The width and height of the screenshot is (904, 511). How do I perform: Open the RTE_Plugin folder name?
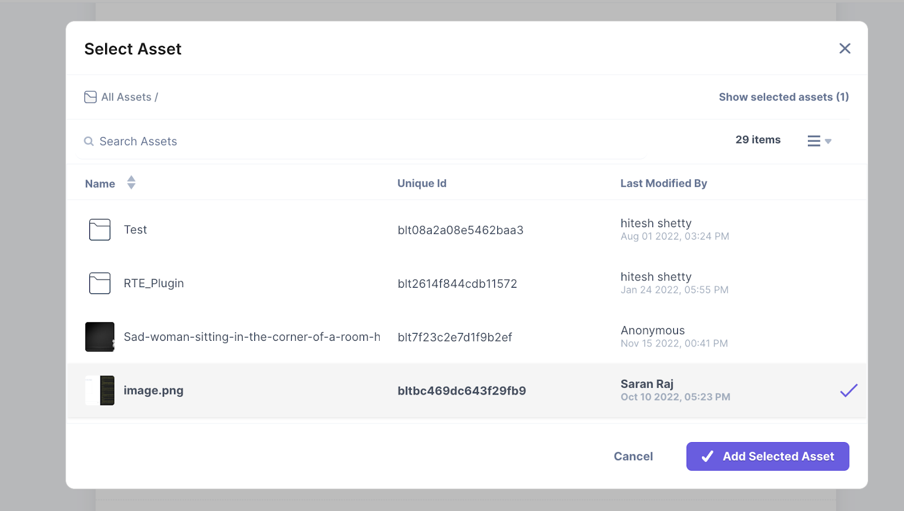coord(154,283)
